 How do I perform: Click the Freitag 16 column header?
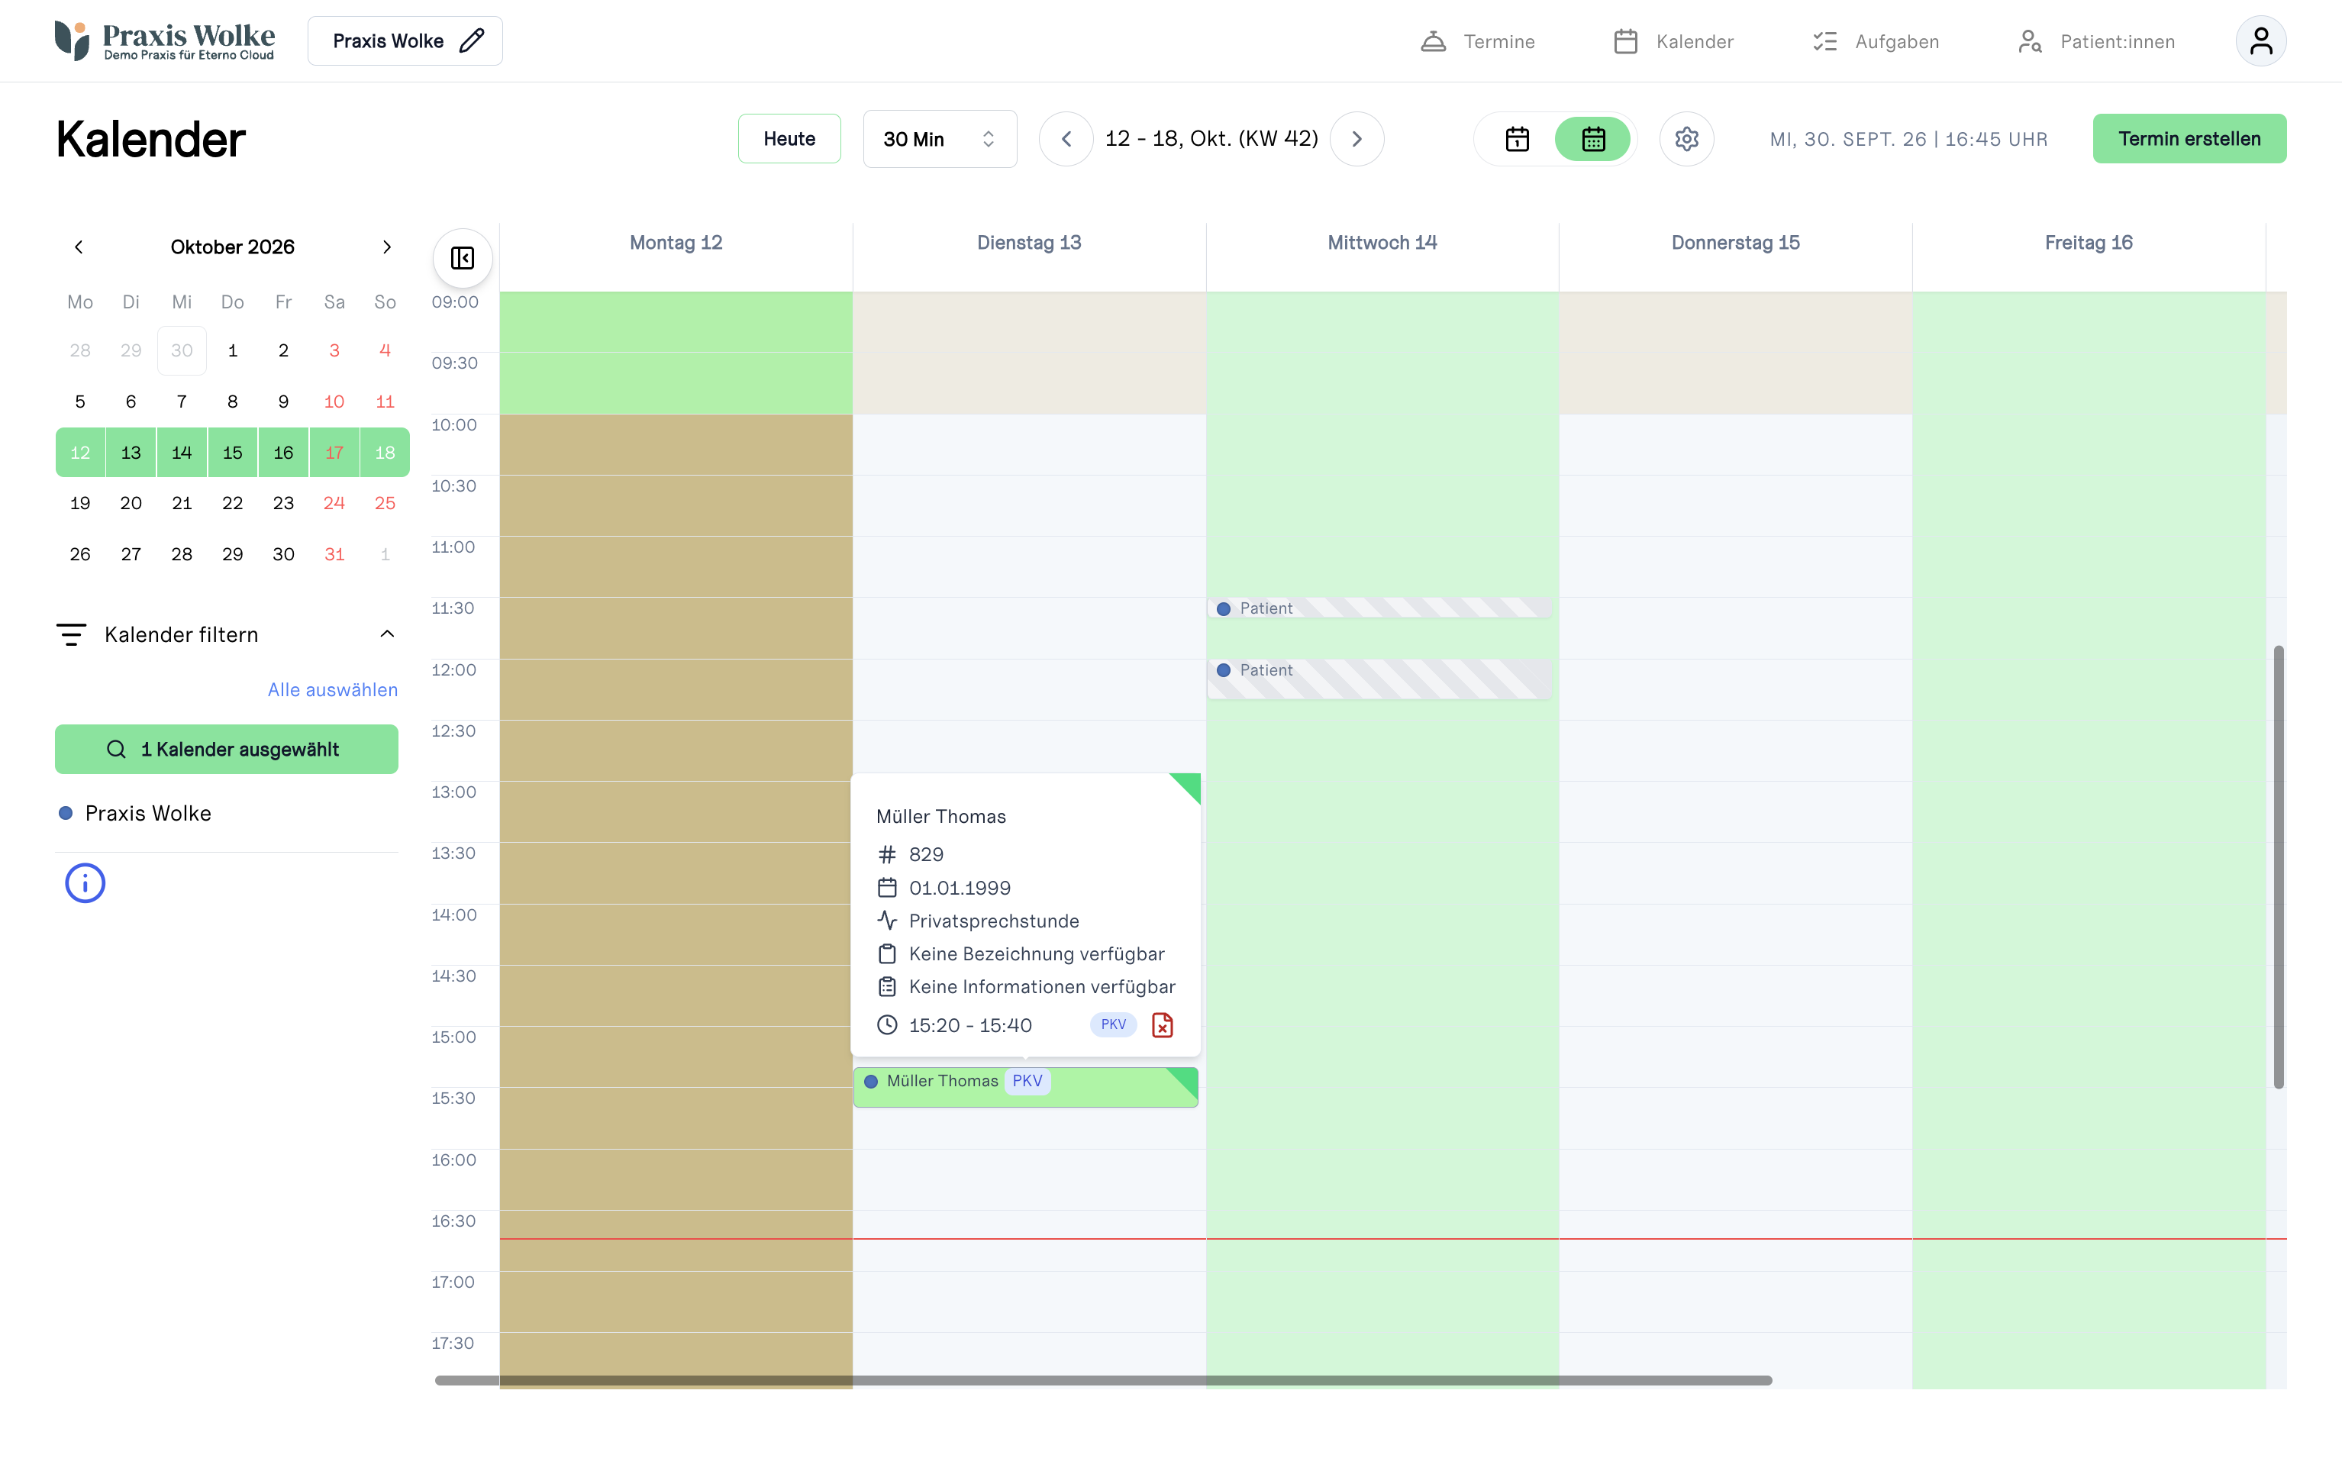(x=2088, y=243)
